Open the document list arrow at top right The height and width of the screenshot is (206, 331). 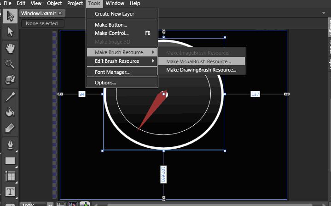coord(324,13)
